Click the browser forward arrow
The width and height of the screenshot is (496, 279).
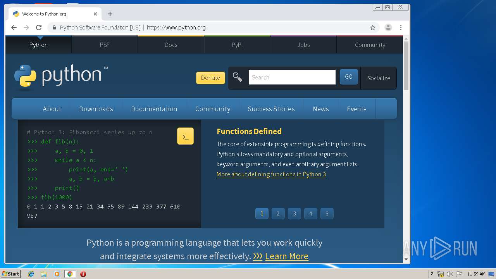pos(26,28)
